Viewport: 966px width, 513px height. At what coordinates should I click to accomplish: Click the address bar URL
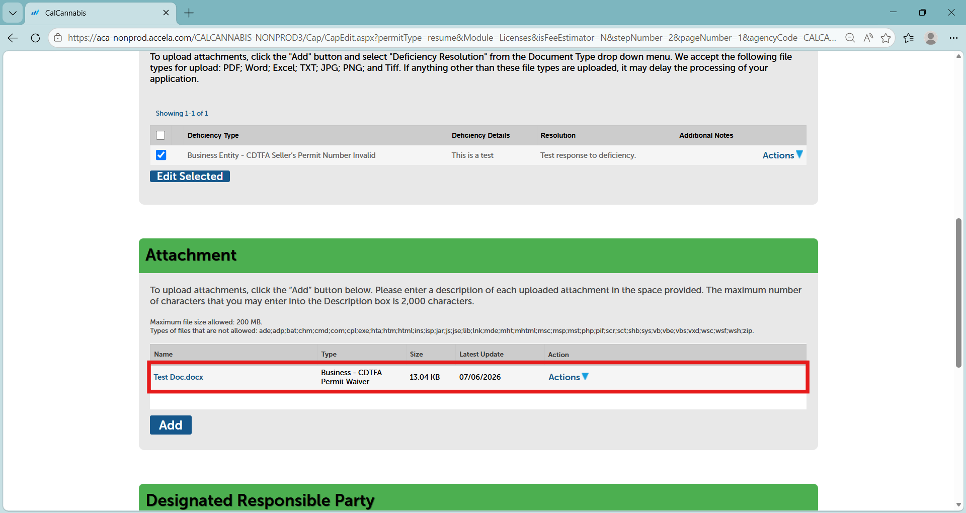coord(452,38)
